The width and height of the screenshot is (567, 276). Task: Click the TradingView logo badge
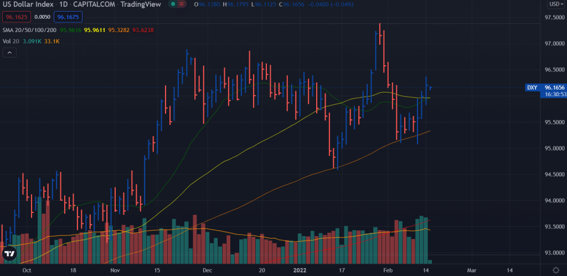(x=9, y=254)
